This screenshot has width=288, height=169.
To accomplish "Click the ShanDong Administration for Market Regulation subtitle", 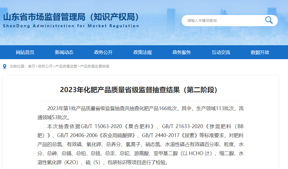I will pos(71,26).
